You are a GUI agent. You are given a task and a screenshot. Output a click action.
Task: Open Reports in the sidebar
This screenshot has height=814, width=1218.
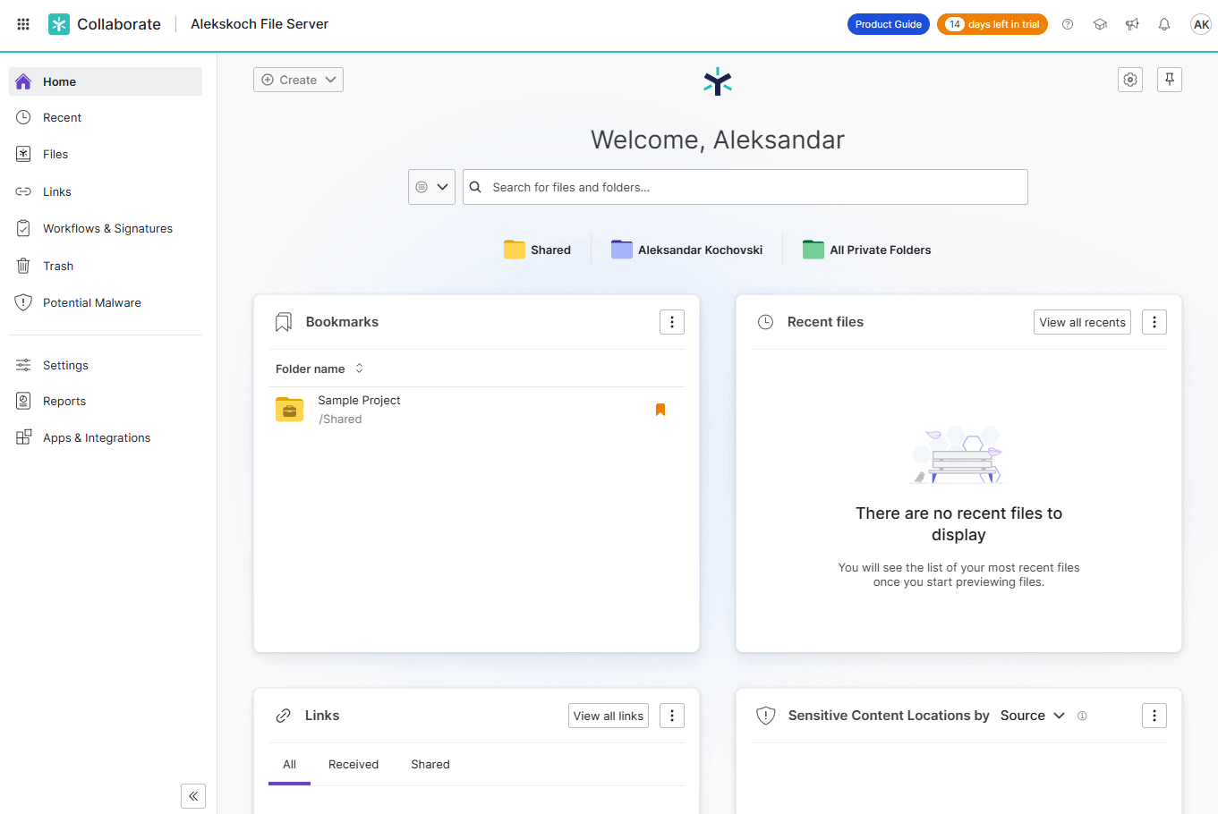(106, 401)
